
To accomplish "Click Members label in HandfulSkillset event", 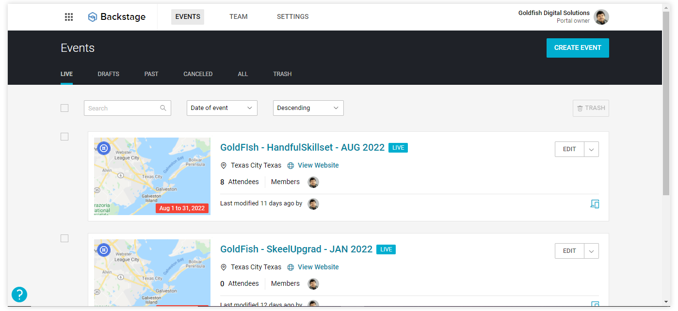I will coord(285,182).
